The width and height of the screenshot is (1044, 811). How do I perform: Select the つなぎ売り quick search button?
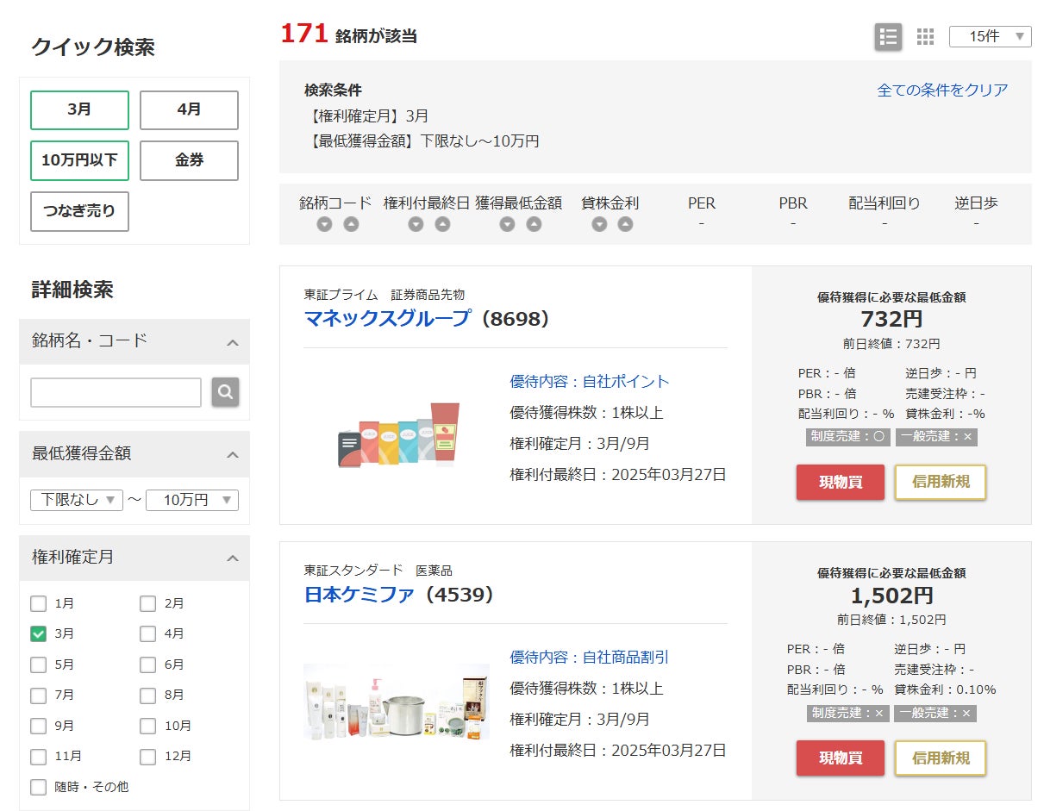[x=79, y=211]
